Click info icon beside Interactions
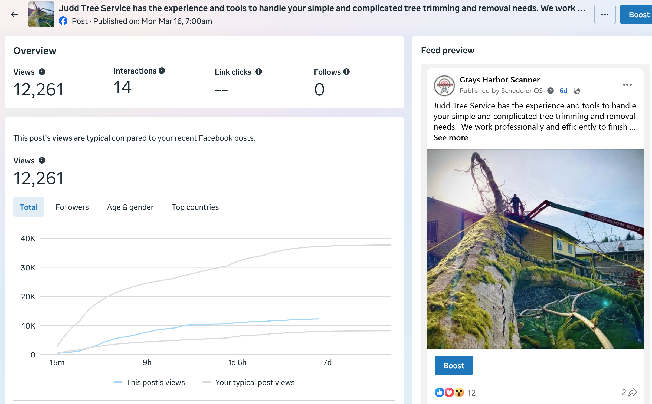The image size is (652, 404). [162, 71]
